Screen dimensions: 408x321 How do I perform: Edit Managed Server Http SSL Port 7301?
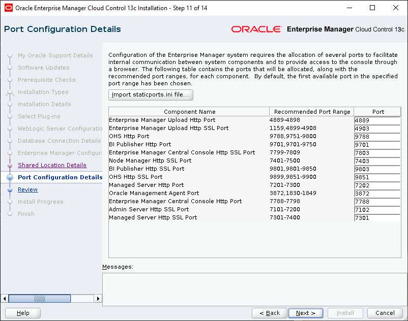(377, 218)
